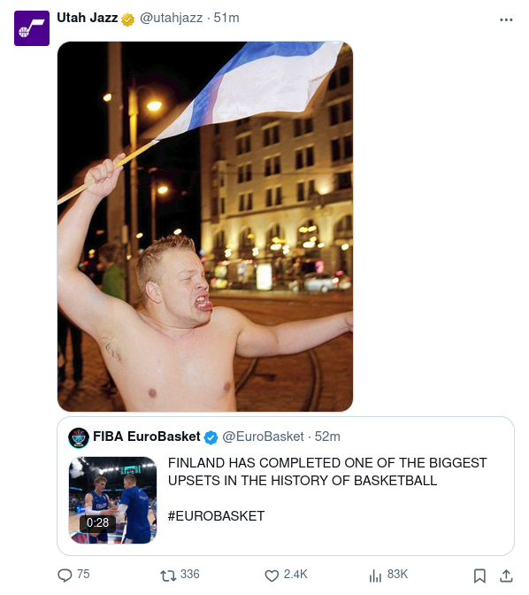Like the post with the heart icon
The width and height of the screenshot is (529, 595).
[272, 576]
